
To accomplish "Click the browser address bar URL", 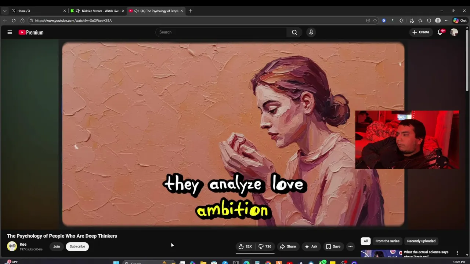I will click(x=73, y=21).
